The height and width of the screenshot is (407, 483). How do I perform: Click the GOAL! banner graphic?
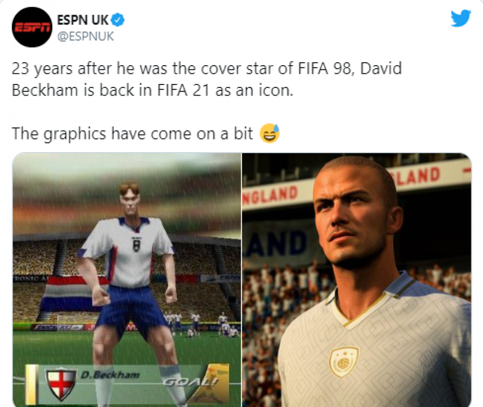point(191,382)
